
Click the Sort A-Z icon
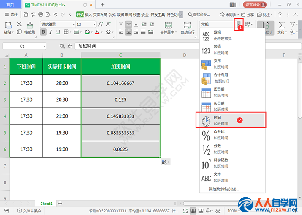(x=292, y=32)
